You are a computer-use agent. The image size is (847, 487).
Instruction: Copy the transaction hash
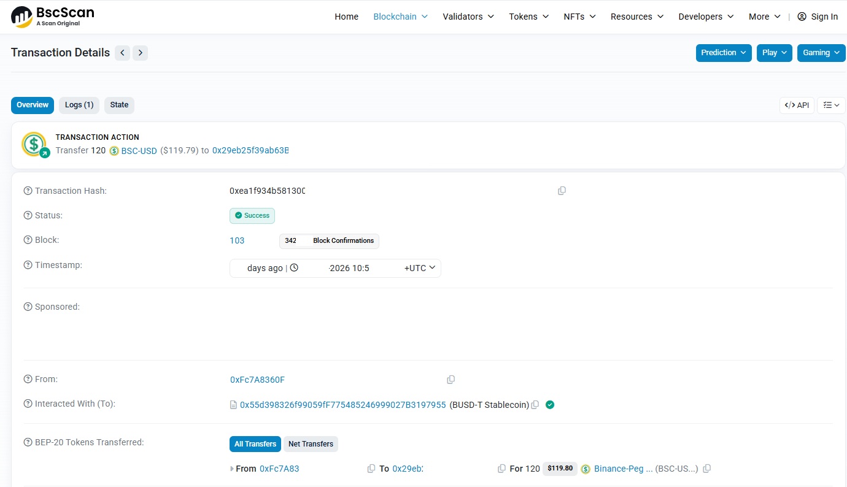pos(562,191)
